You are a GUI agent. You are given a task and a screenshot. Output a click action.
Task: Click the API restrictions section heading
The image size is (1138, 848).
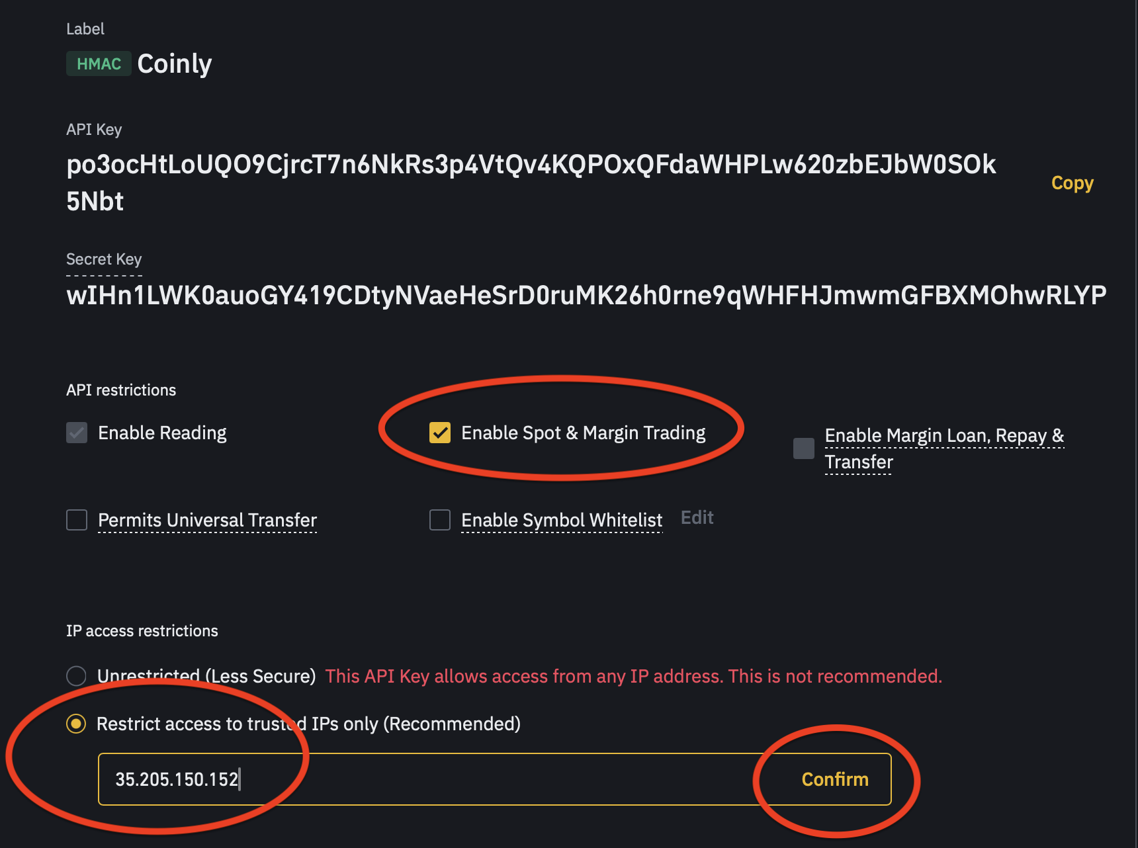pyautogui.click(x=121, y=390)
